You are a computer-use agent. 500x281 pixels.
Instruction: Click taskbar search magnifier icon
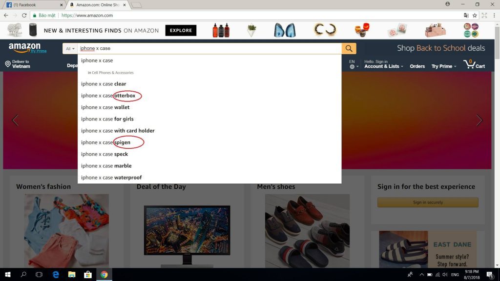click(23, 274)
